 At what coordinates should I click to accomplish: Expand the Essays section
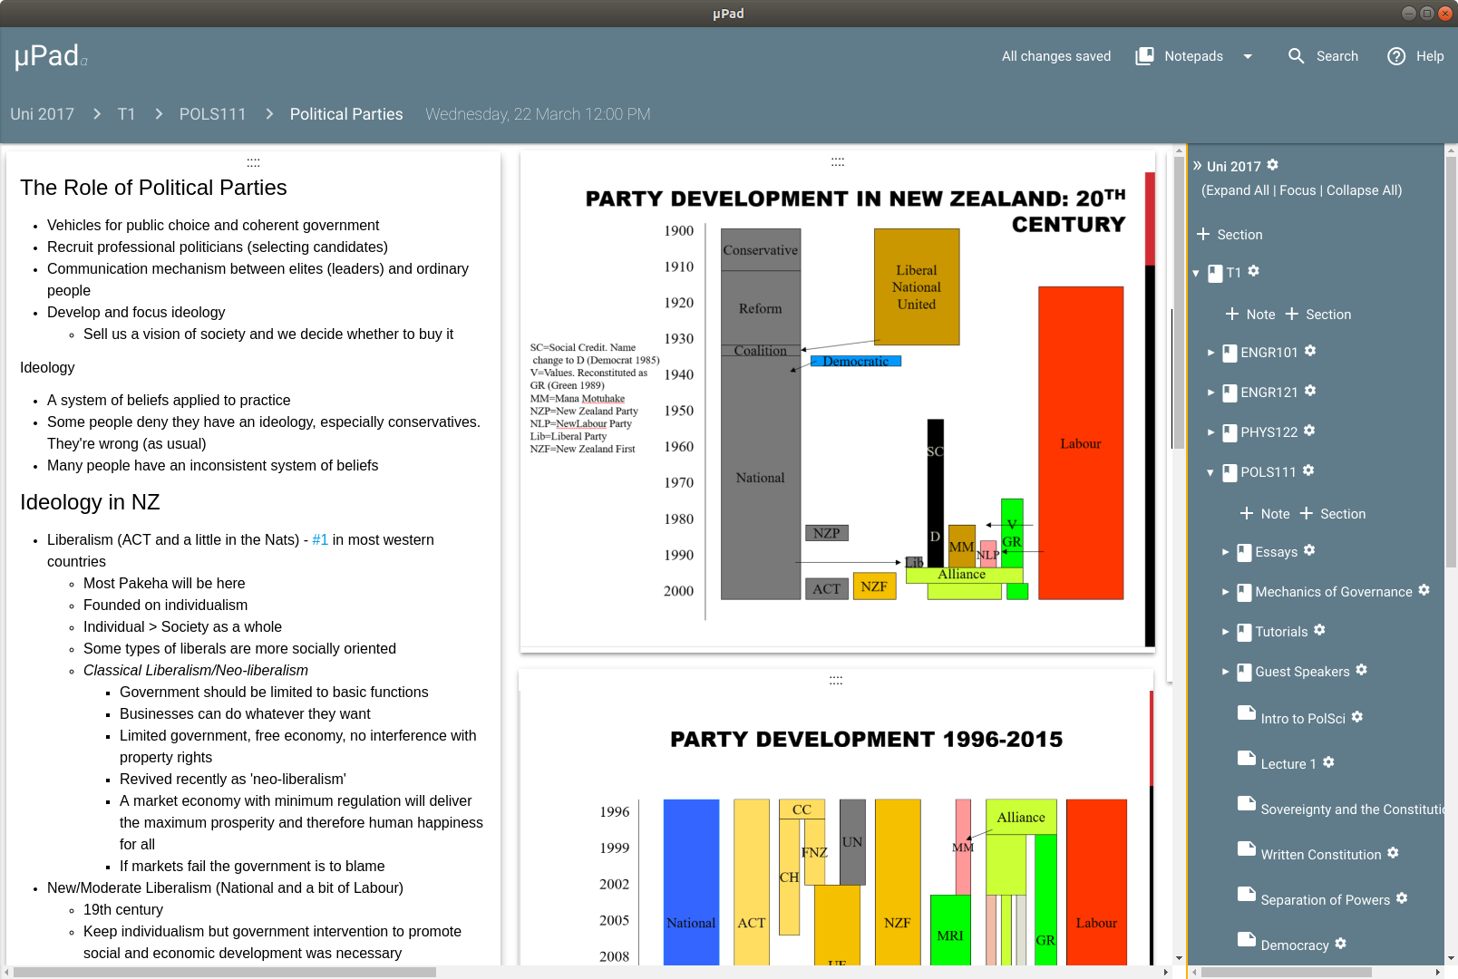coord(1225,552)
